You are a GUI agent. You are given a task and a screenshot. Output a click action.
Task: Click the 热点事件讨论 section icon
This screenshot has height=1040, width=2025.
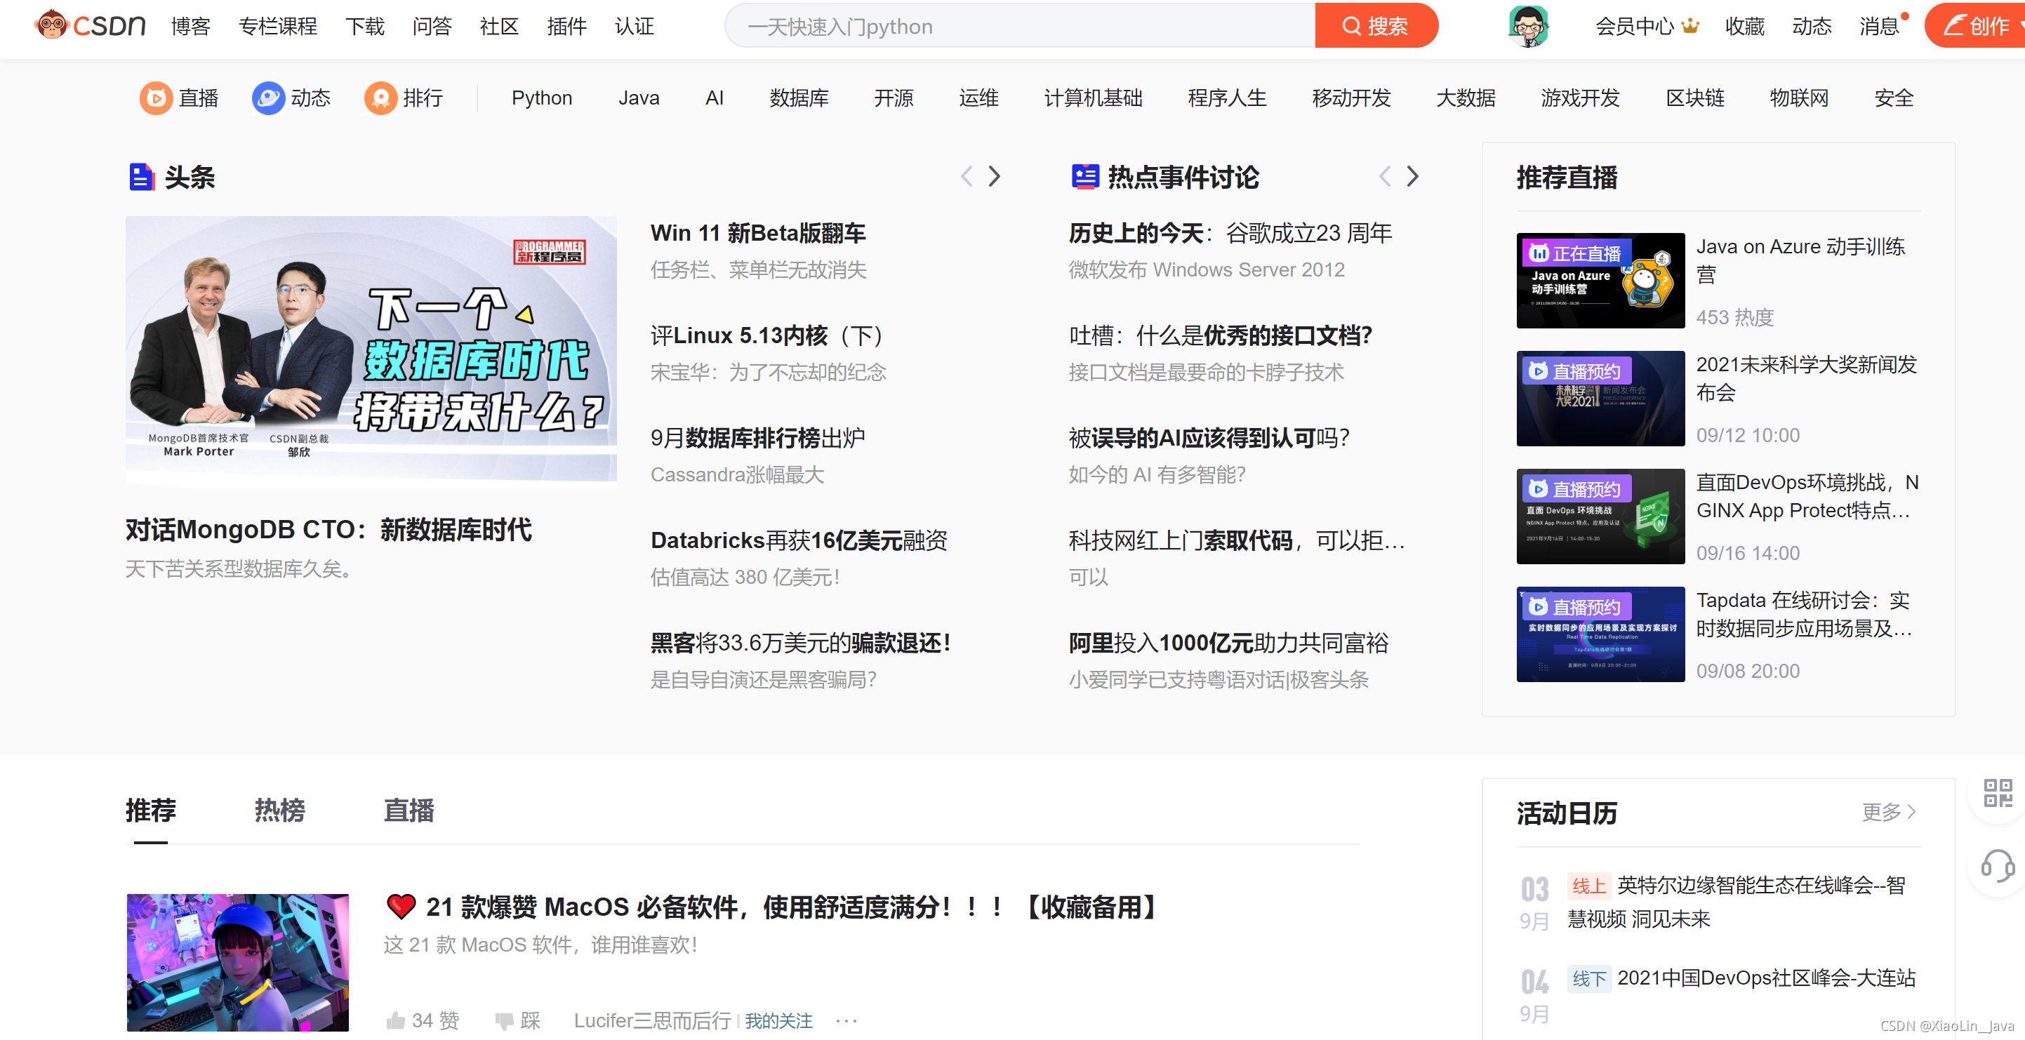coord(1085,177)
